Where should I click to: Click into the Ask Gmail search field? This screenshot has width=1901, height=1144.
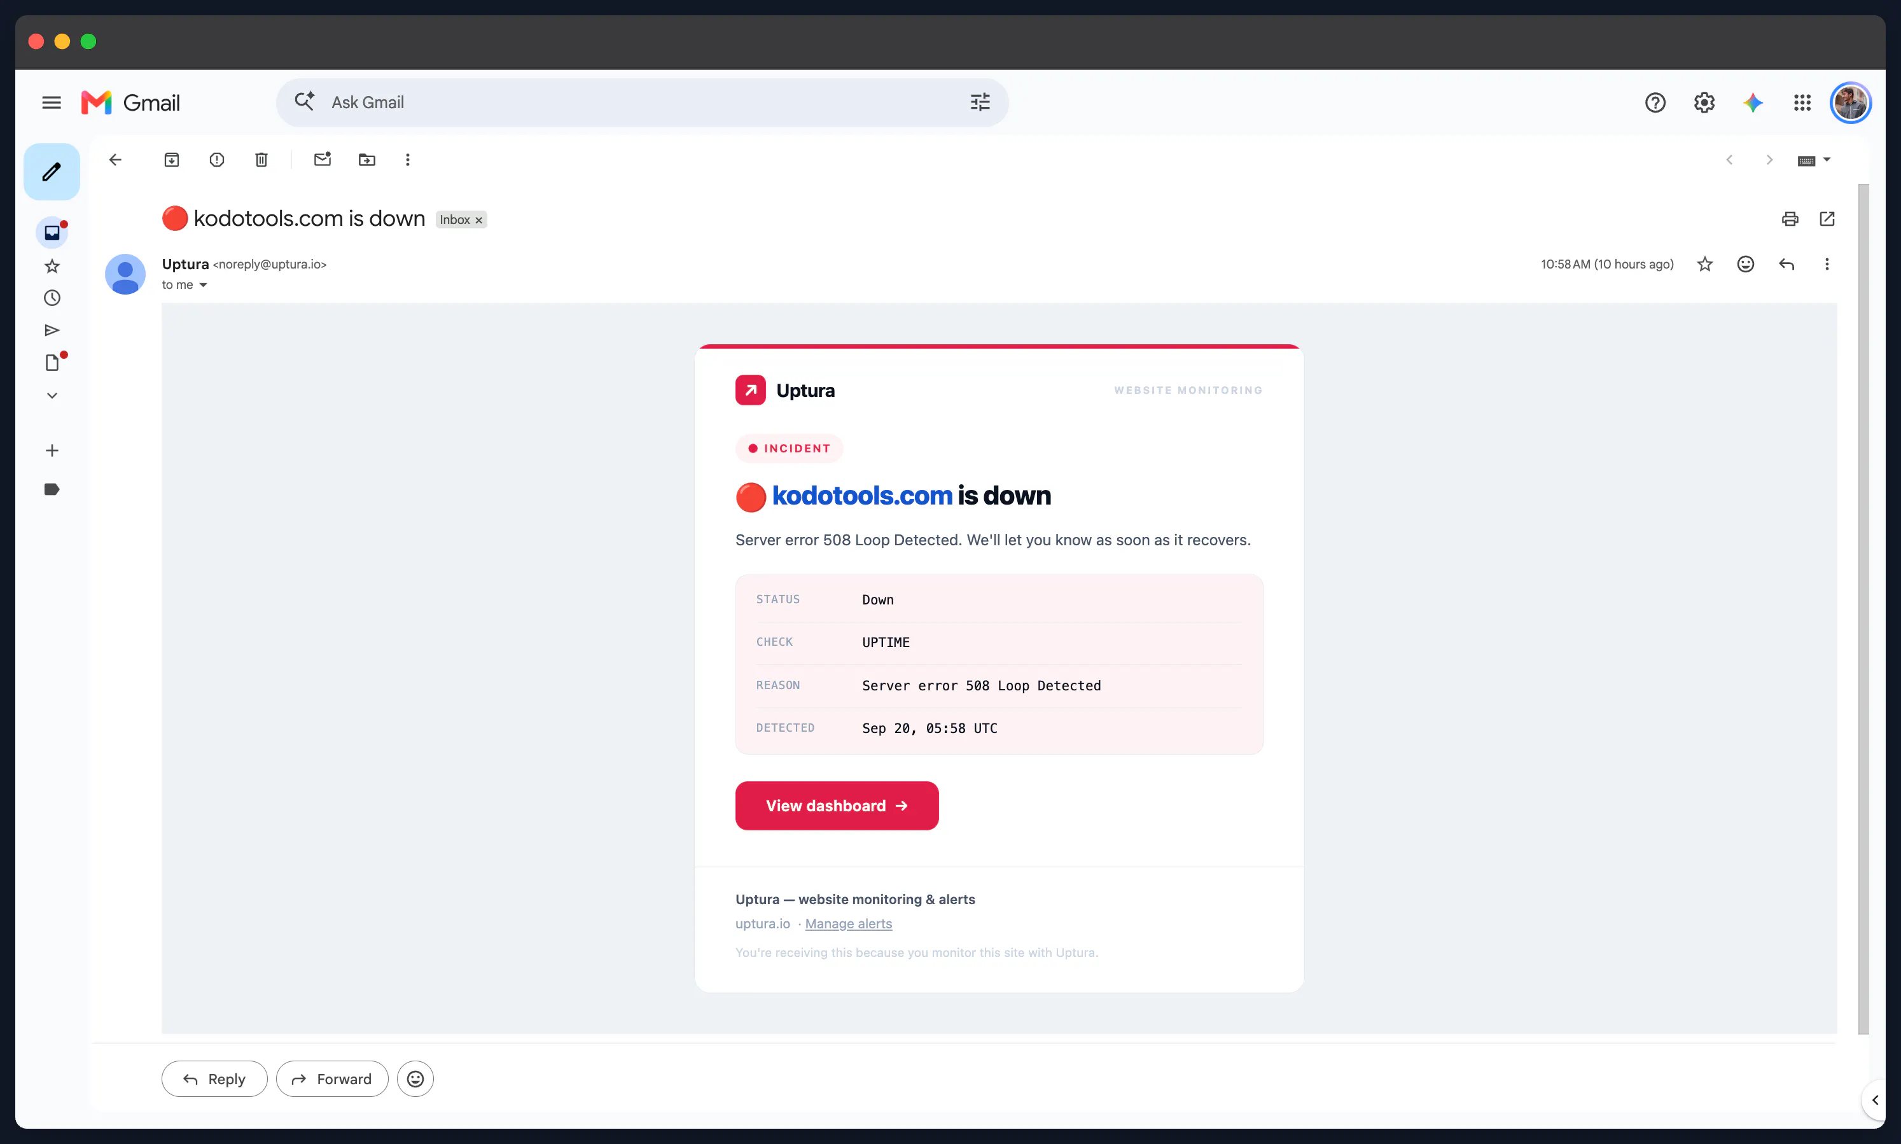click(642, 102)
